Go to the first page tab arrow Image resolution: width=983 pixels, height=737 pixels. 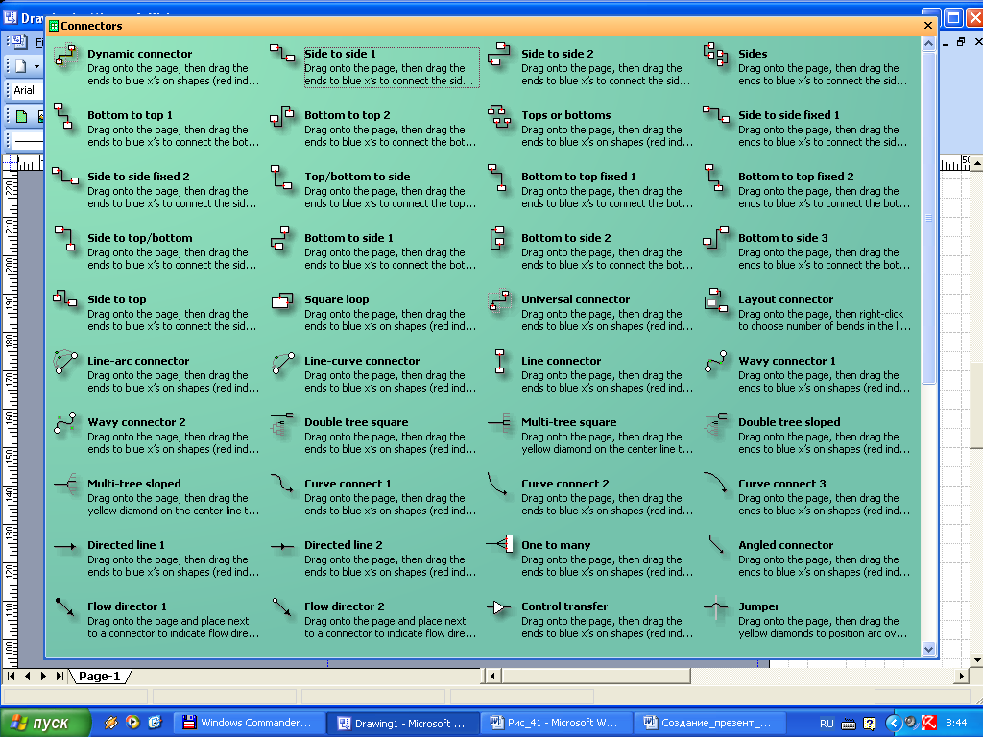[x=11, y=677]
